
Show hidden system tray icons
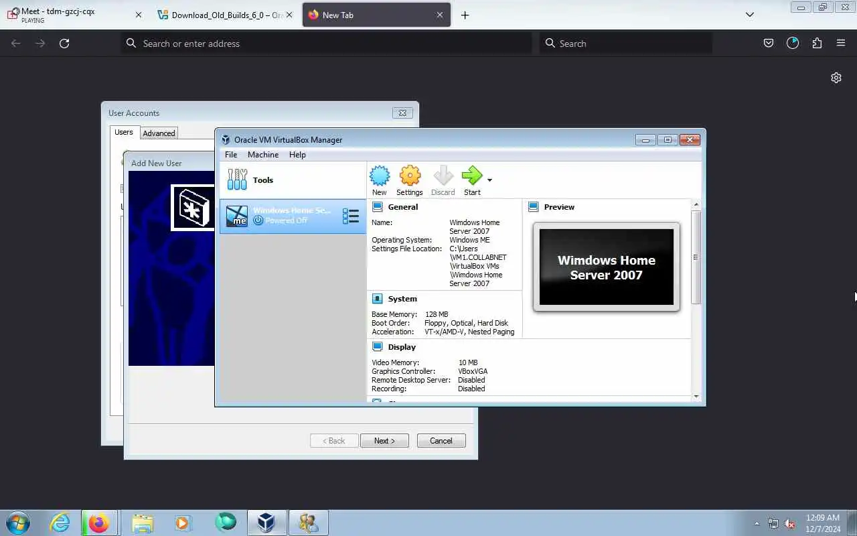click(x=757, y=524)
